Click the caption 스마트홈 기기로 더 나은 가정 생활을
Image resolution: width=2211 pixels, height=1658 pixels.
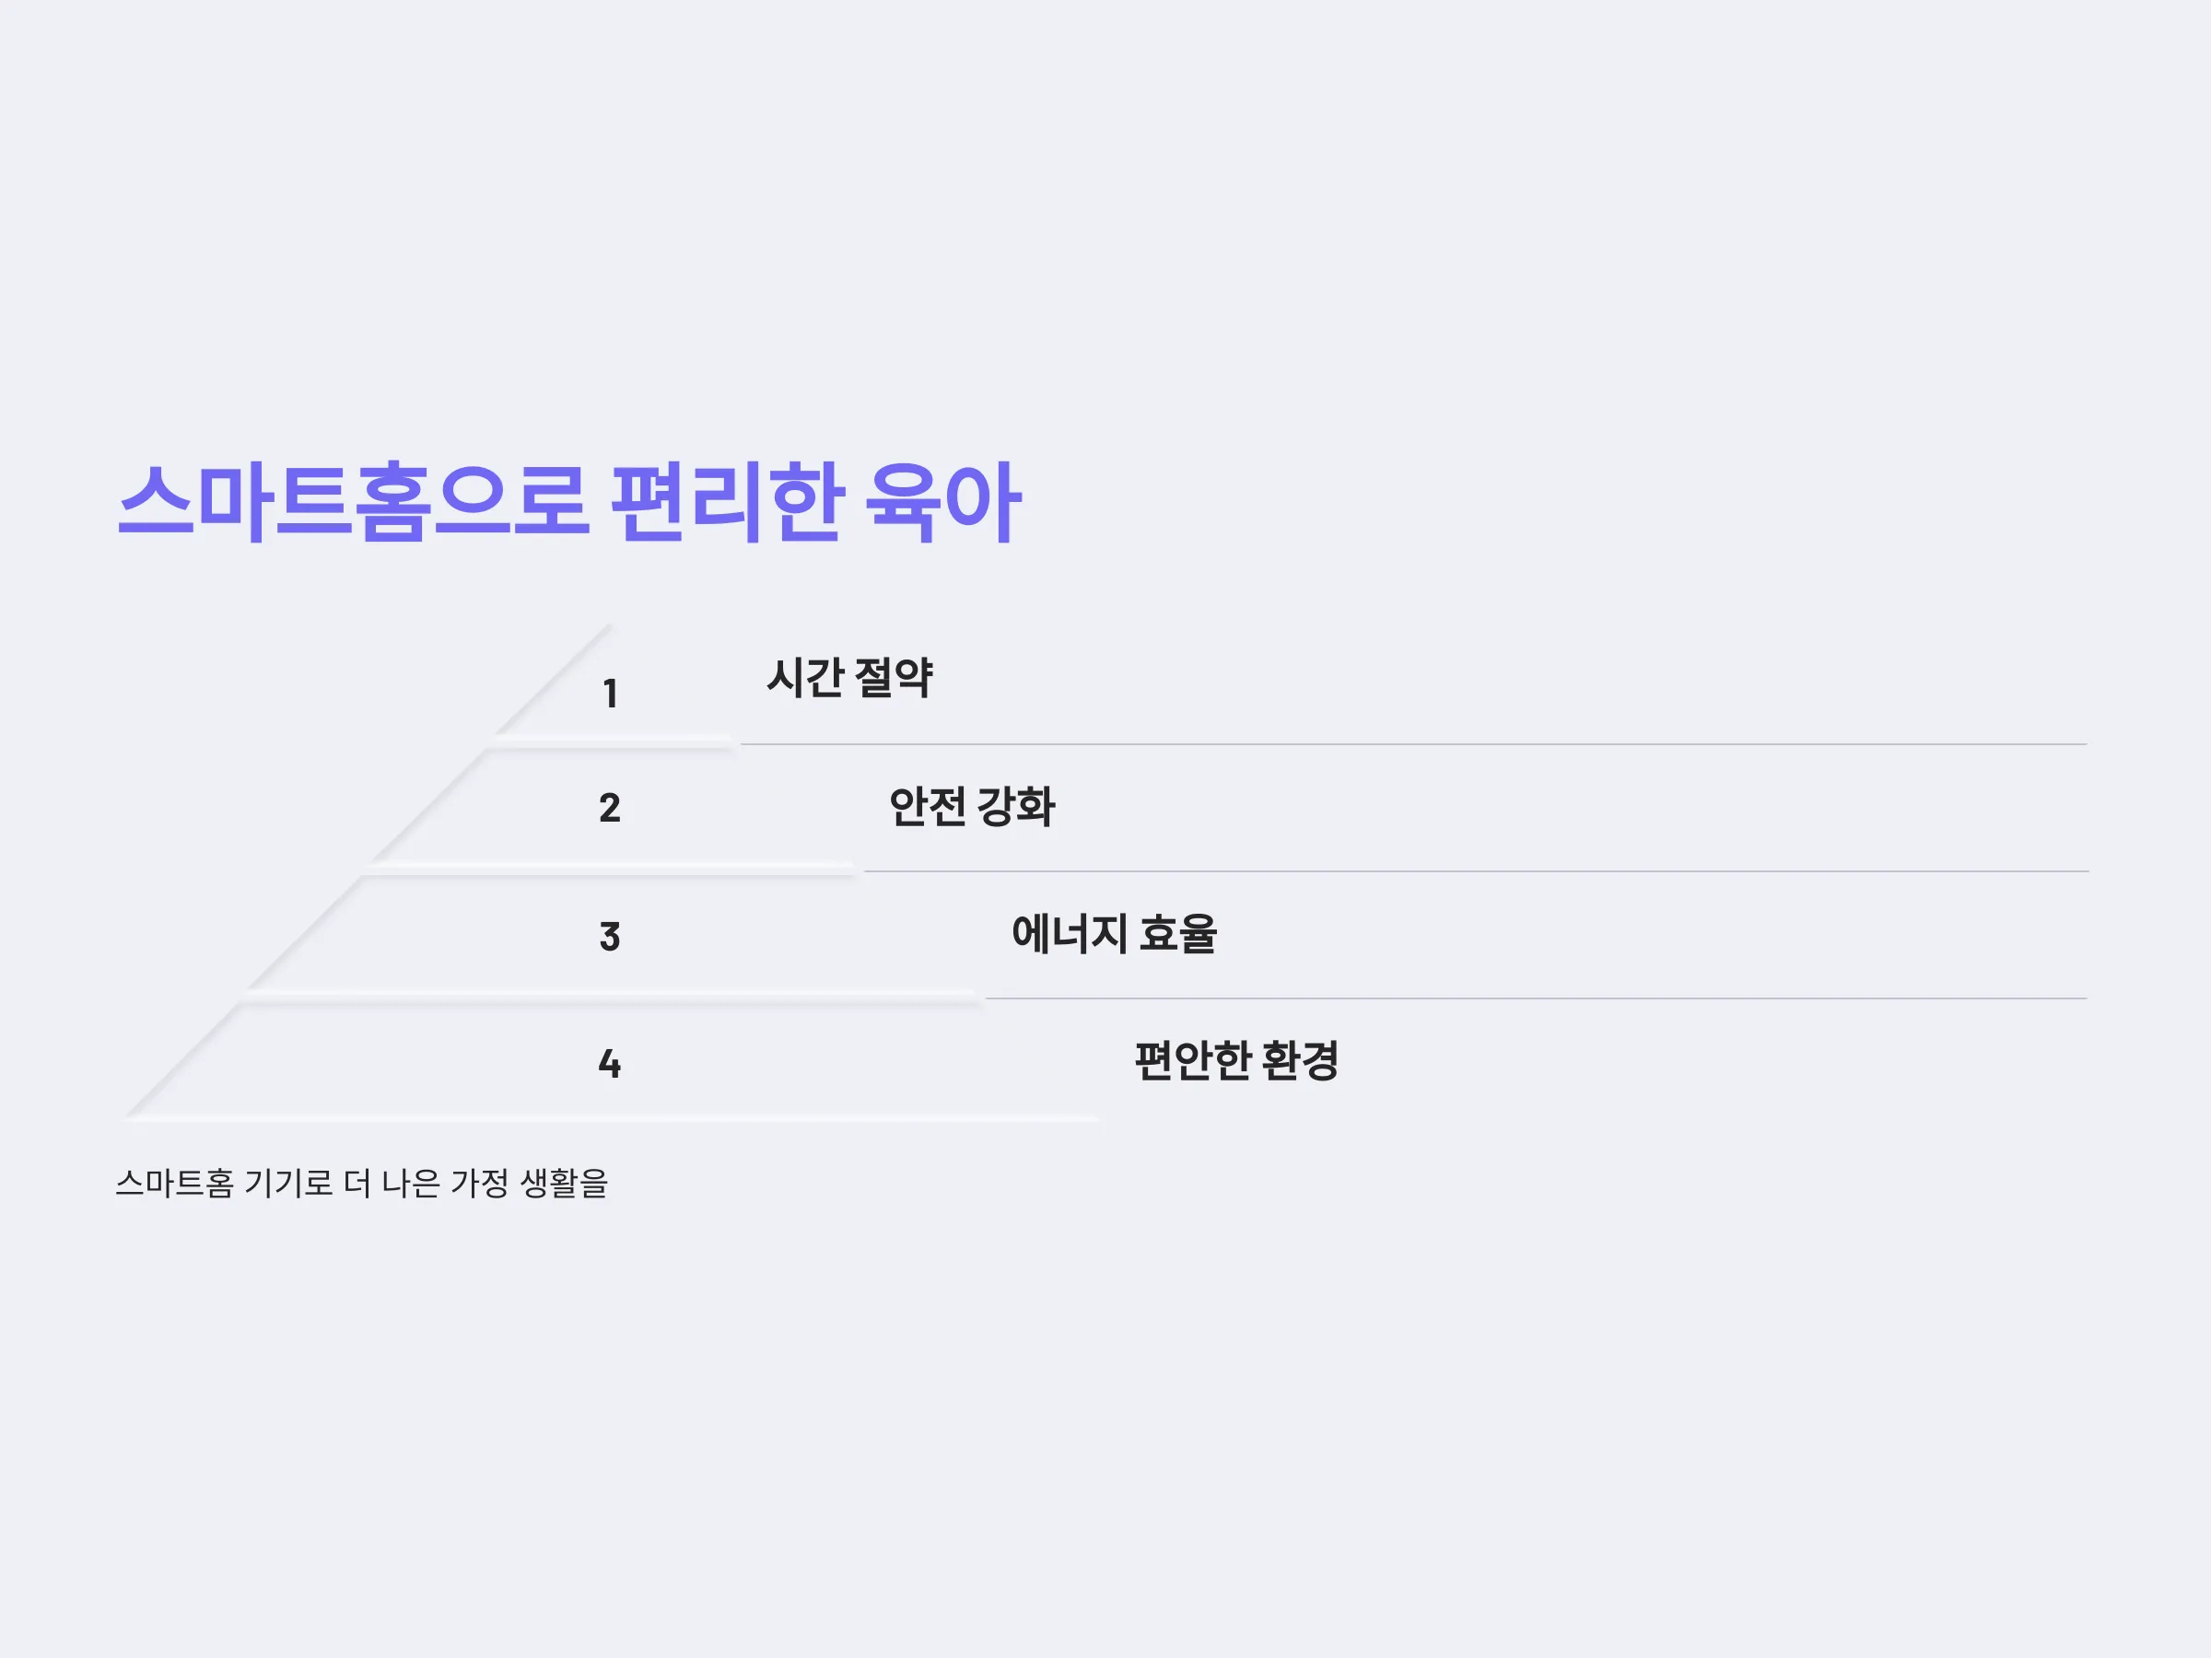pos(362,1184)
